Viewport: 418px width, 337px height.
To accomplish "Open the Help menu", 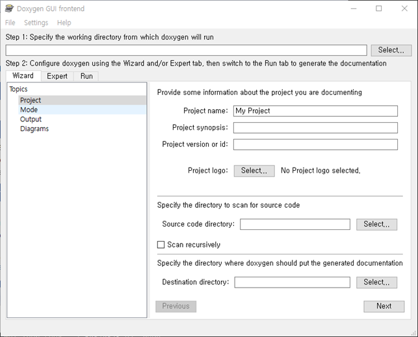I will [64, 23].
